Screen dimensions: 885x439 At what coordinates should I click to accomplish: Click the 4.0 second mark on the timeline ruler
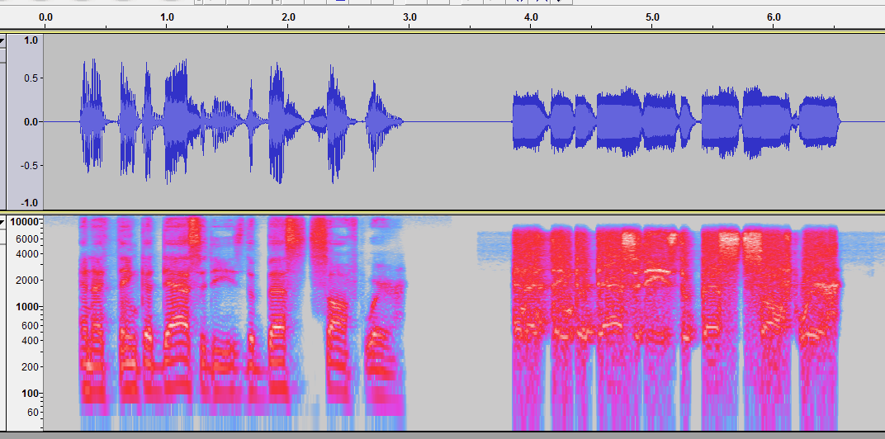pos(531,17)
